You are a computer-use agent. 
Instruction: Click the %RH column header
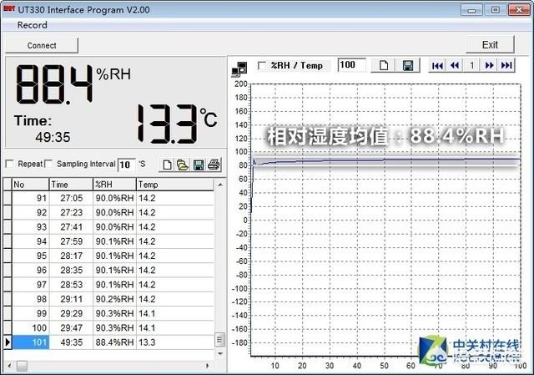pos(114,185)
